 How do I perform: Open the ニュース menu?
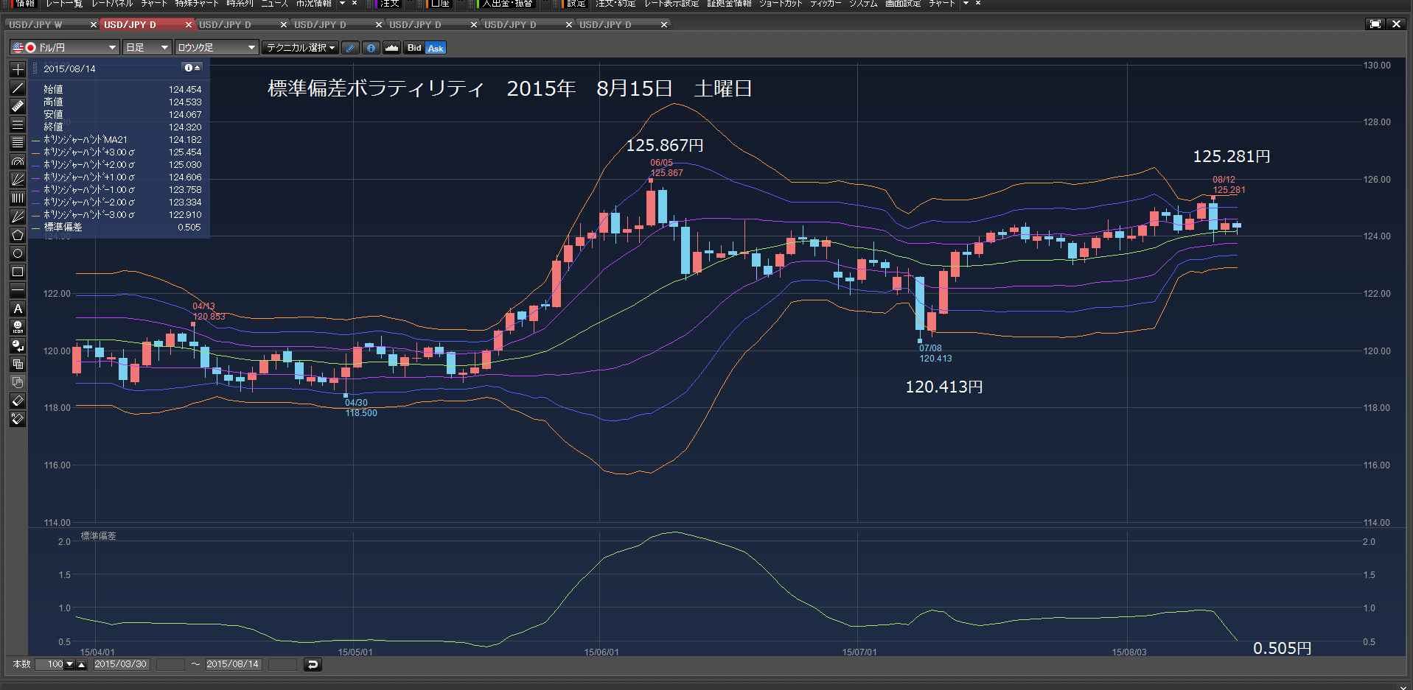point(274,4)
